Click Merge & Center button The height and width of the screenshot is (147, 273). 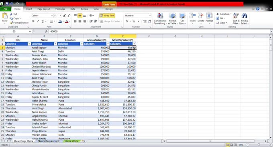click(x=110, y=21)
